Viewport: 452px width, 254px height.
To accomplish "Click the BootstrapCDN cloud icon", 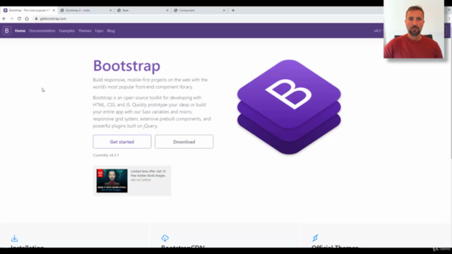I will coord(165,238).
